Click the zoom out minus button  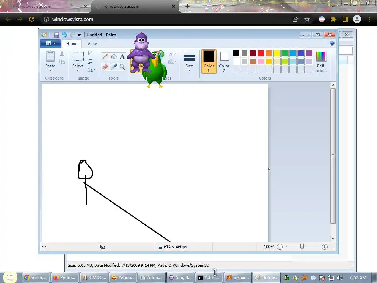(x=280, y=247)
